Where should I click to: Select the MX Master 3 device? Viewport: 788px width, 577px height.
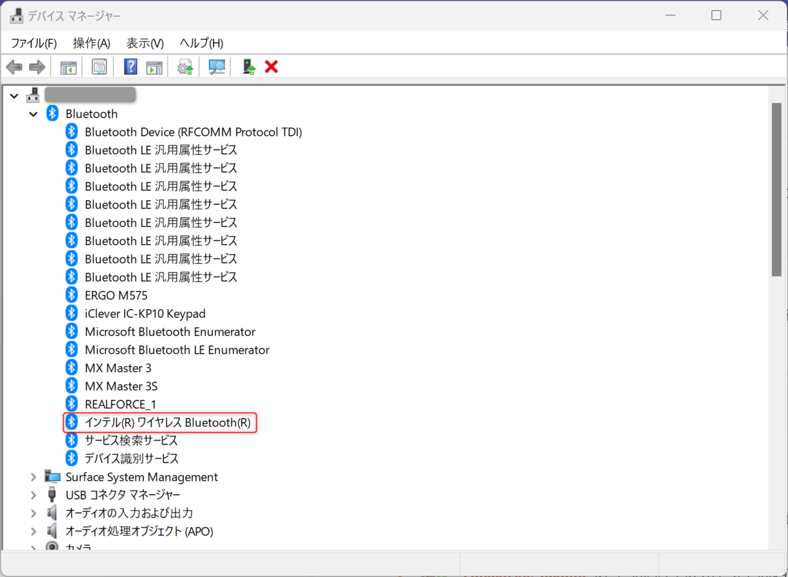[118, 368]
